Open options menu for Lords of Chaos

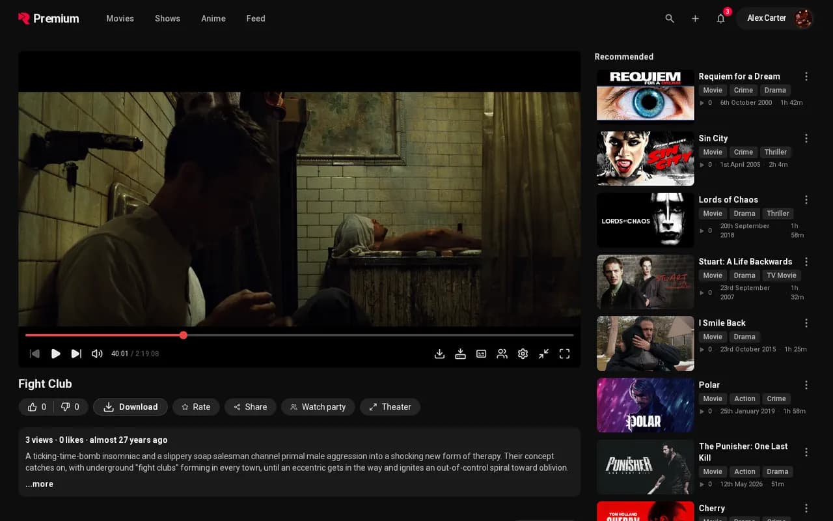(x=806, y=200)
